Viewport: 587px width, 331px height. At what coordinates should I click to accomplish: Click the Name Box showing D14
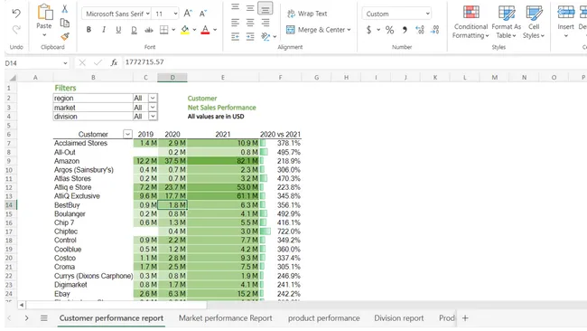tap(36, 63)
